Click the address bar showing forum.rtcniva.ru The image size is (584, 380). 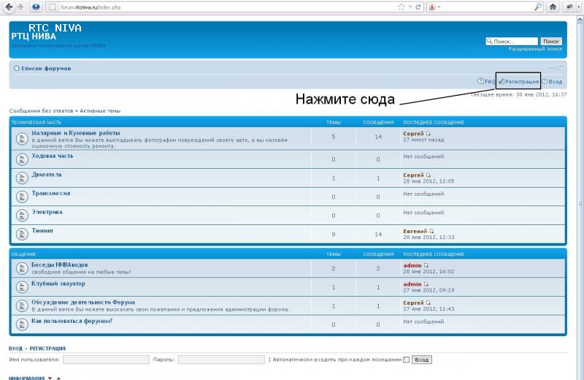click(223, 7)
